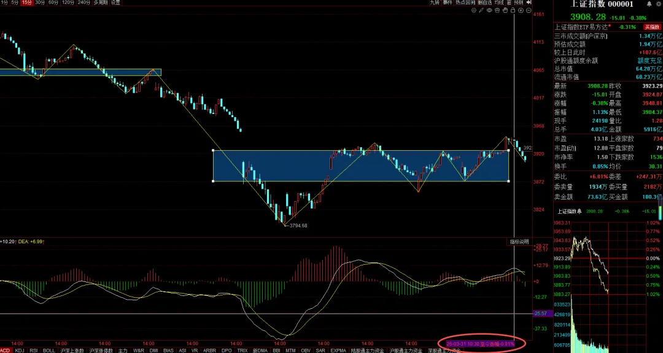663x353 pixels.
Task: Select the ASI indicator tab
Action: (182, 350)
